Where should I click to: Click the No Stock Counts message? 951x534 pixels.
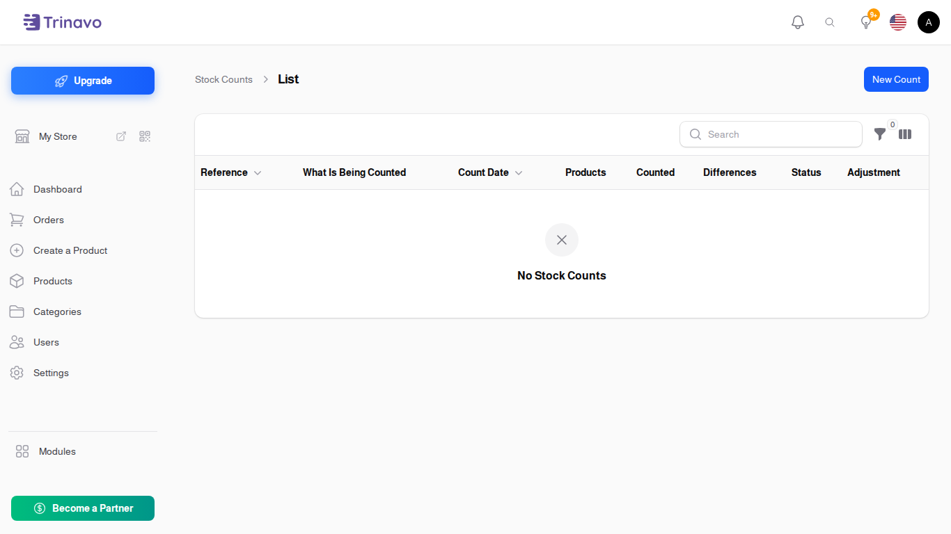tap(562, 275)
